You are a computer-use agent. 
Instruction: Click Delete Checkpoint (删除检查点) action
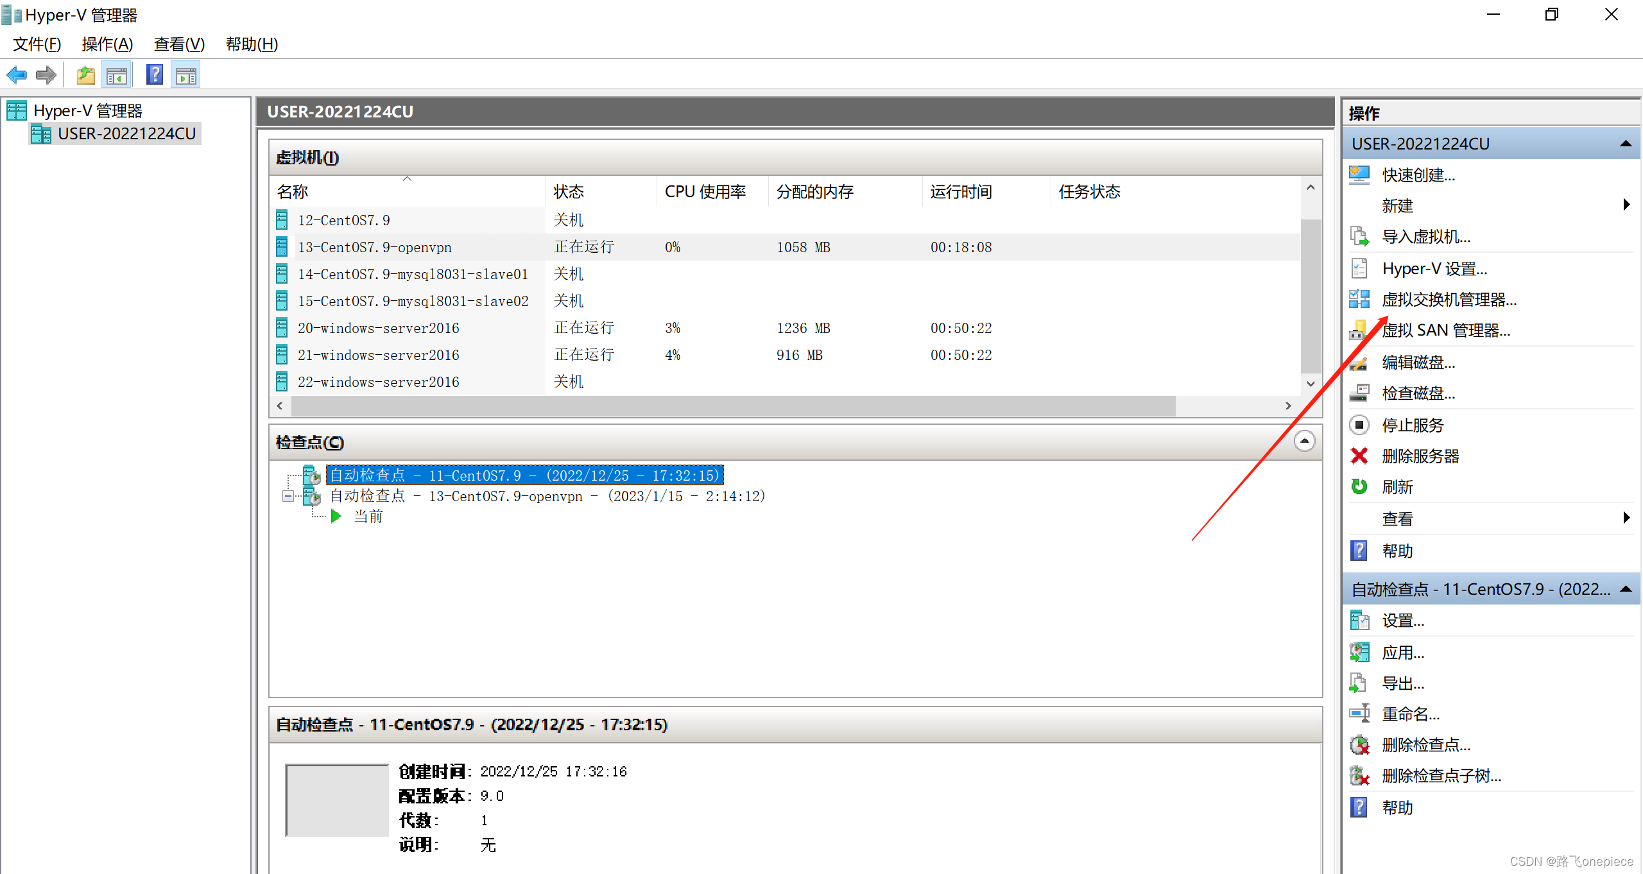tap(1425, 745)
